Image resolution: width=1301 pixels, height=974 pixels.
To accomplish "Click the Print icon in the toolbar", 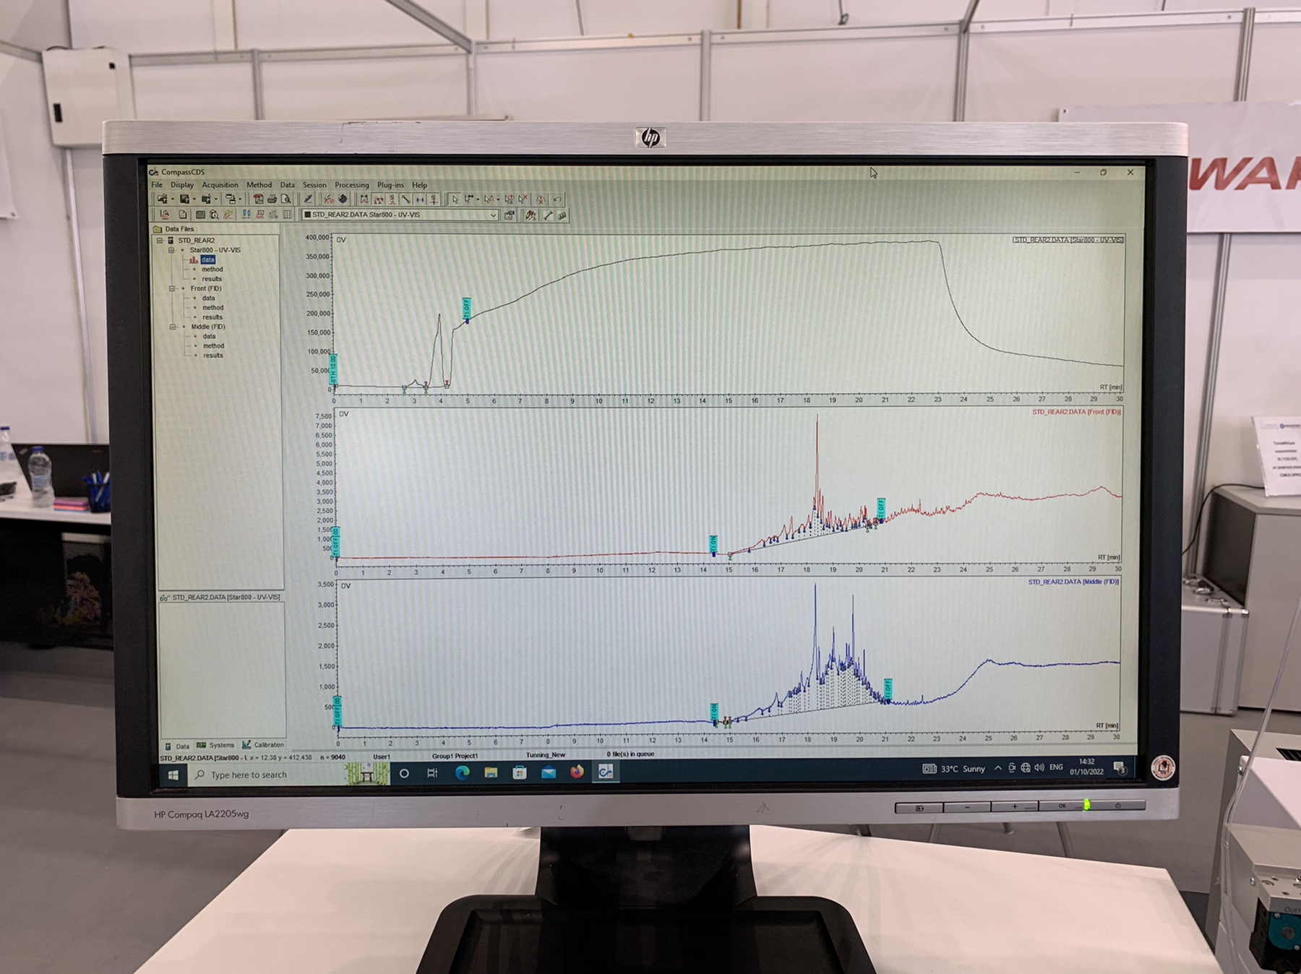I will [x=272, y=199].
